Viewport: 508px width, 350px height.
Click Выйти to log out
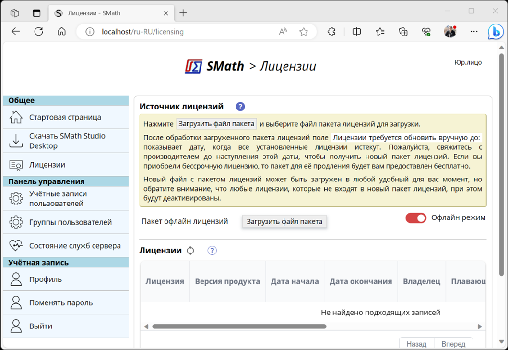coord(66,326)
